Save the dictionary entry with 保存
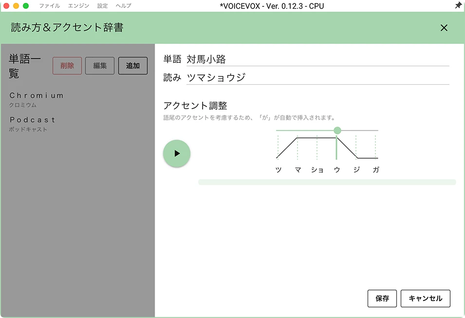 point(382,299)
